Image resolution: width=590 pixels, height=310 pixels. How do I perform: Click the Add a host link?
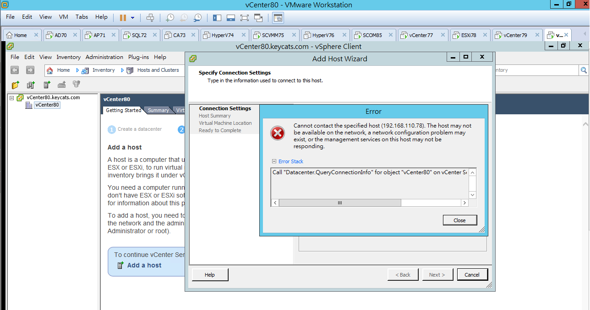pyautogui.click(x=144, y=265)
